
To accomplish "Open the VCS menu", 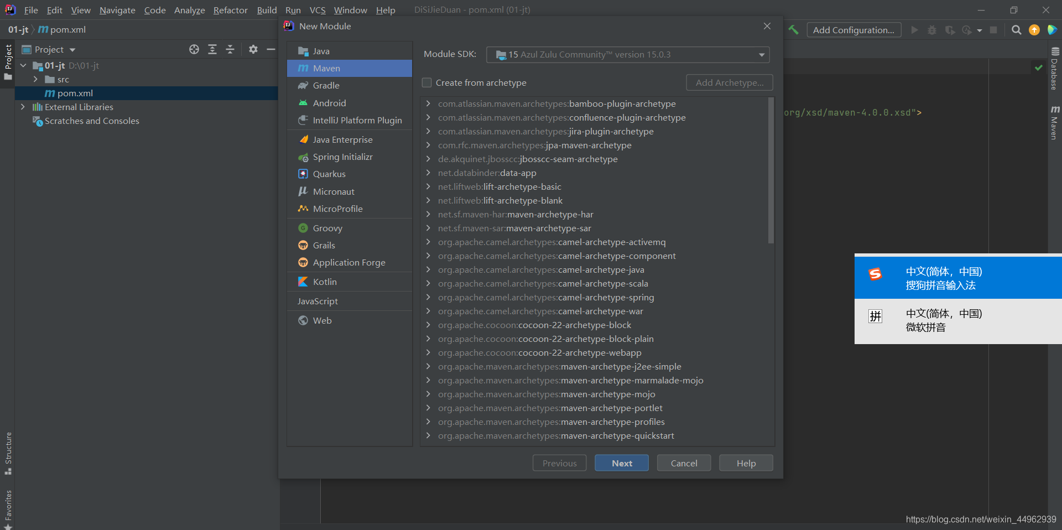I will pyautogui.click(x=317, y=10).
